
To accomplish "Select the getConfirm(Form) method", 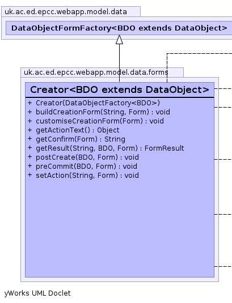I will tap(81, 139).
